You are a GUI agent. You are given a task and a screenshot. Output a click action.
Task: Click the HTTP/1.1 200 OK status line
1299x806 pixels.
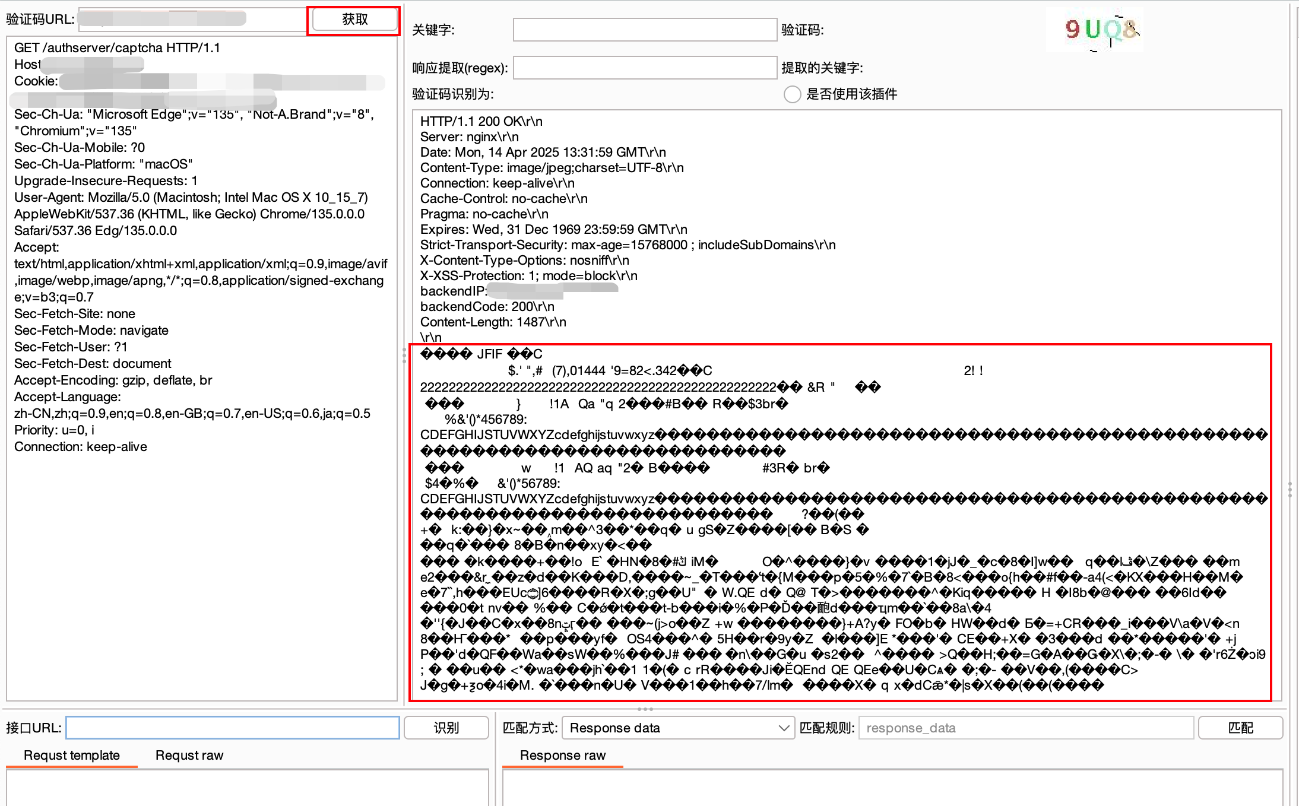[x=481, y=121]
